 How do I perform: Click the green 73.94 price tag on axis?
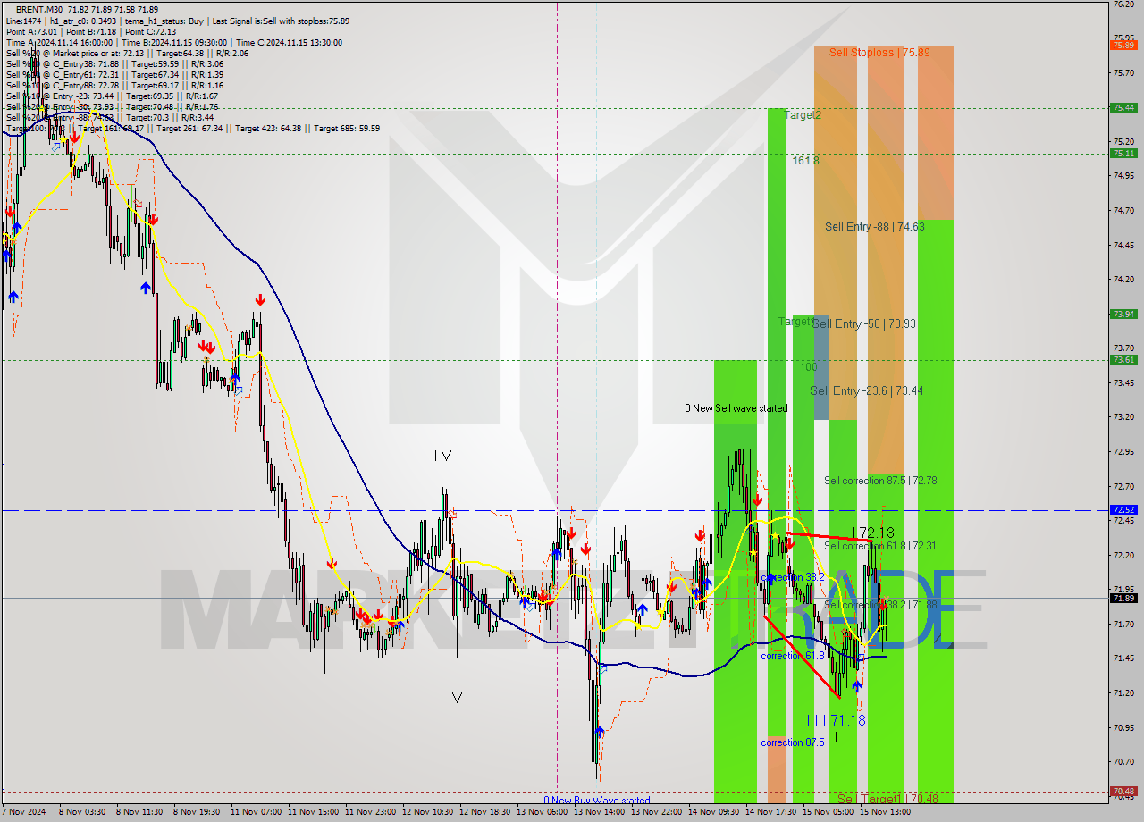click(x=1123, y=314)
